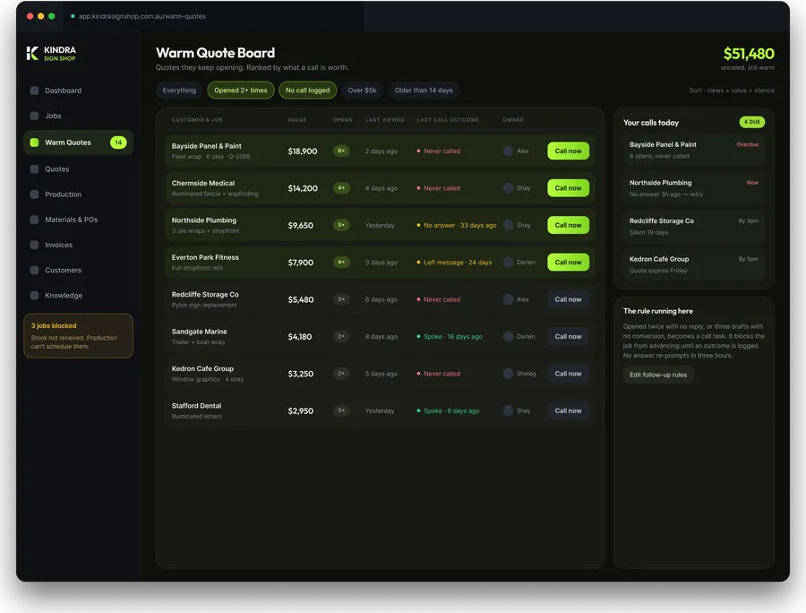Image resolution: width=806 pixels, height=613 pixels.
Task: Toggle the 'Opened 2+ times' filter chip
Action: click(x=241, y=90)
